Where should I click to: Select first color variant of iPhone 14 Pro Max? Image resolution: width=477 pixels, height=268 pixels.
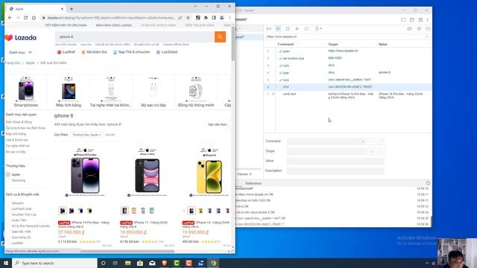63,211
